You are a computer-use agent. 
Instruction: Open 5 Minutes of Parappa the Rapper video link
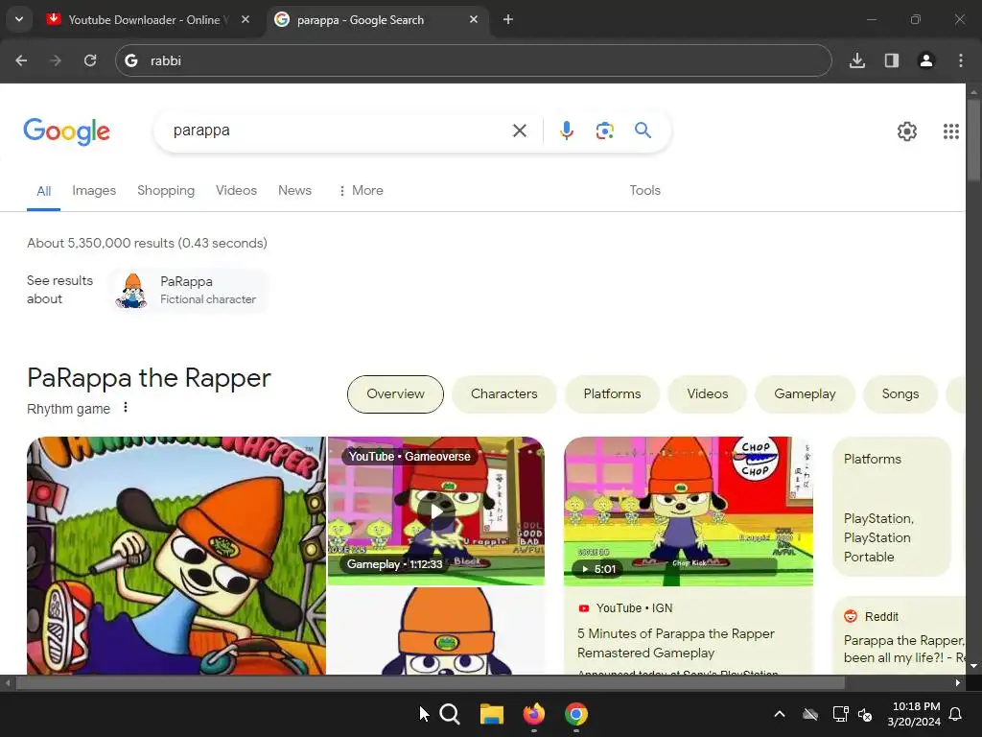pos(676,644)
